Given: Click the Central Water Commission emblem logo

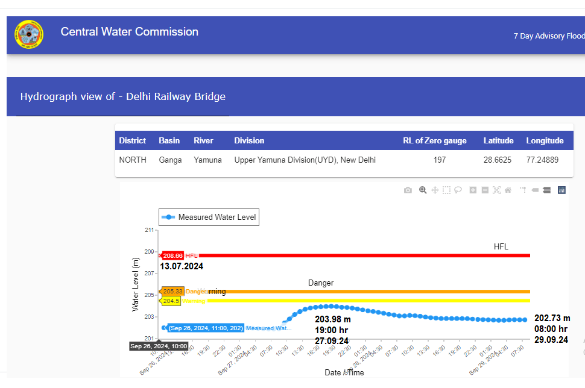Looking at the screenshot, I should click(x=29, y=35).
